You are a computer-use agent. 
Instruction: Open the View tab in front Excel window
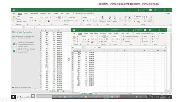tap(122, 33)
